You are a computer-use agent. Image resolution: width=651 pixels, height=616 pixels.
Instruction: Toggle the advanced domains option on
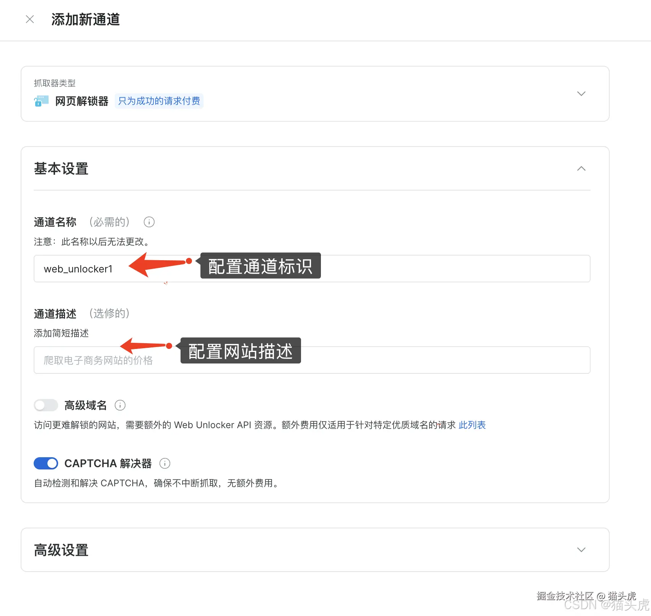click(x=46, y=405)
